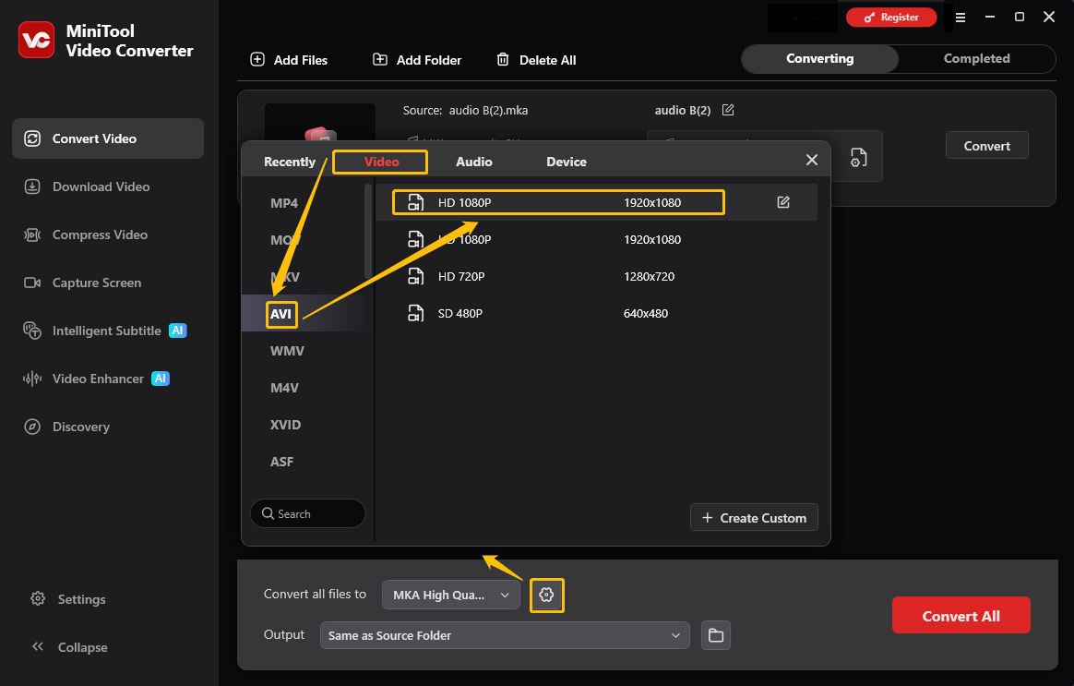
Task: Expand the MKA High Quality format dropdown
Action: click(450, 595)
